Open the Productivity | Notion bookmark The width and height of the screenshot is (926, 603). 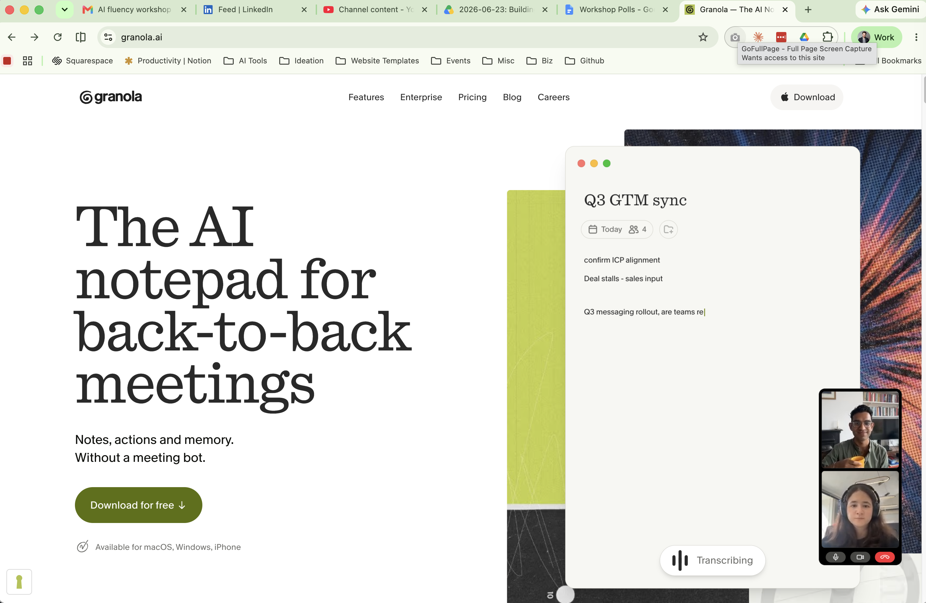[x=168, y=61]
